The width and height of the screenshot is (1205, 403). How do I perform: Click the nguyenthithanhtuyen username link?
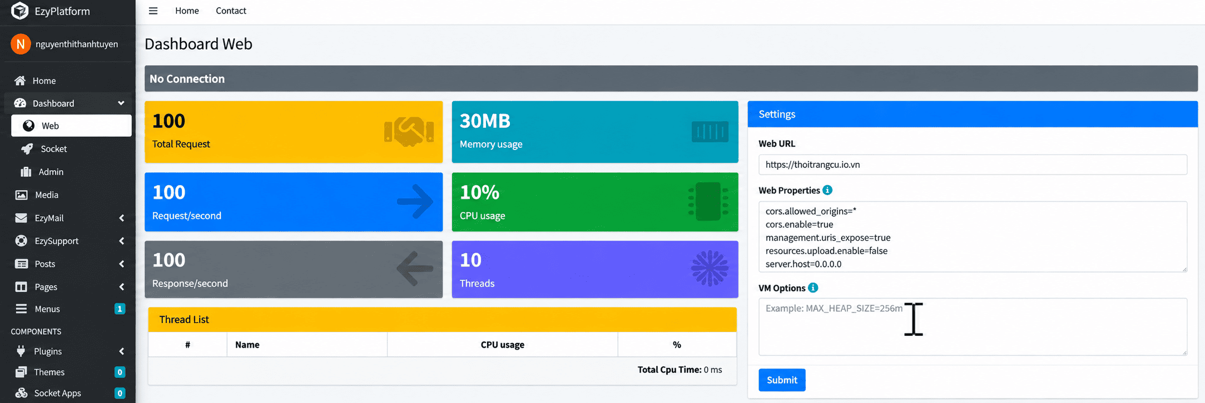(x=77, y=44)
